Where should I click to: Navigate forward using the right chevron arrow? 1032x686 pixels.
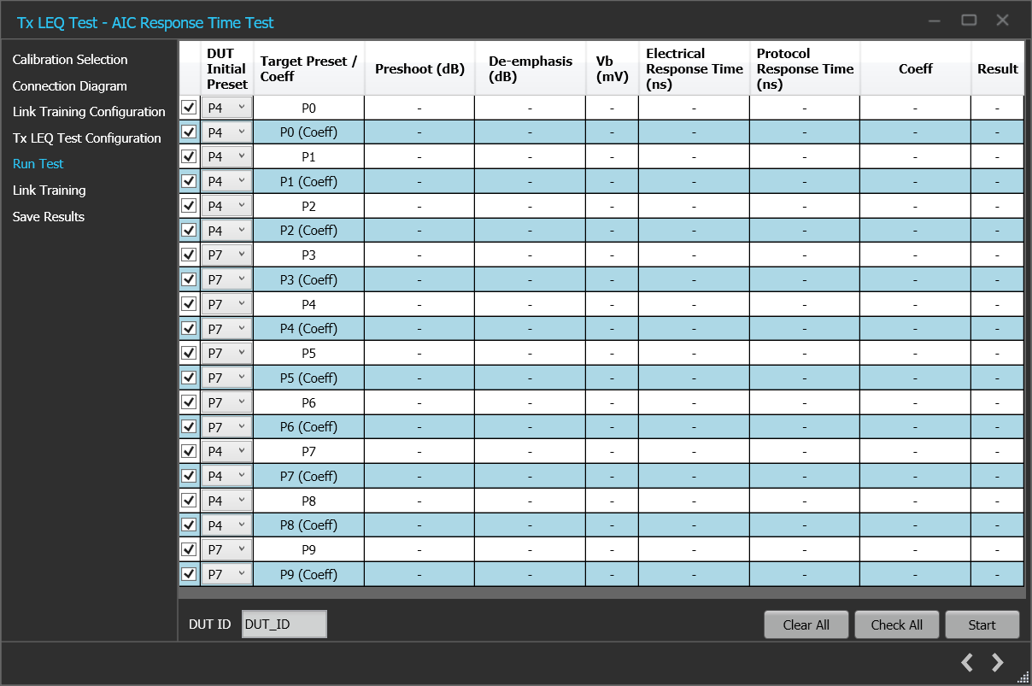(997, 662)
